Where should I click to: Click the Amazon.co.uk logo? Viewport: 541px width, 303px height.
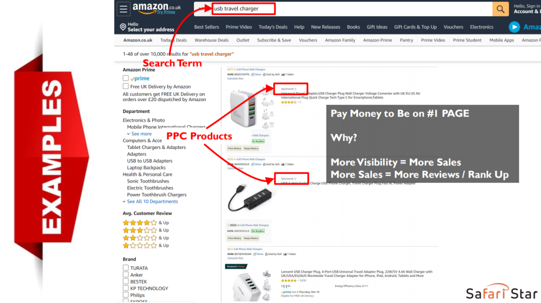(x=157, y=8)
